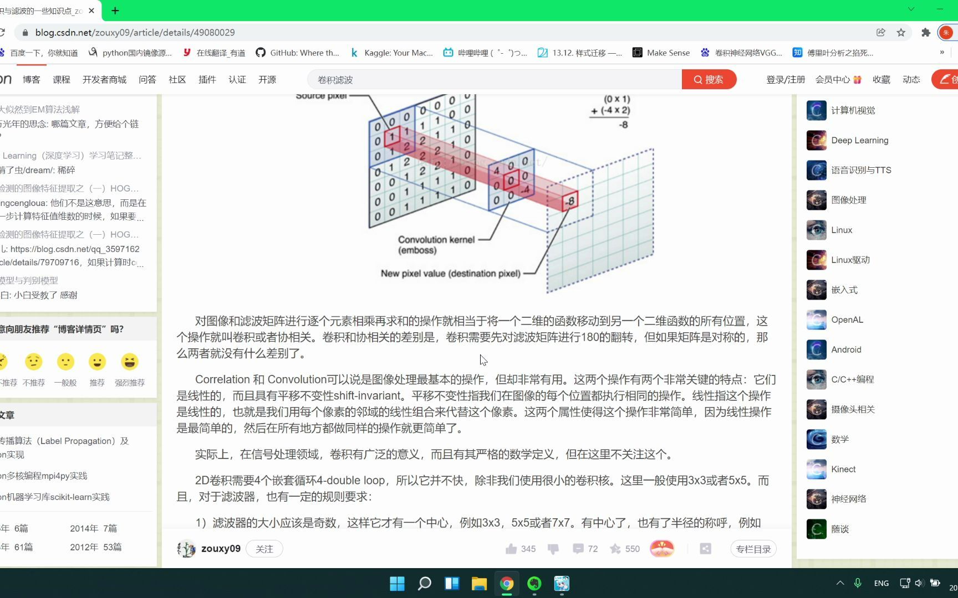Open the Chrome tab search dropdown arrow
This screenshot has height=598, width=958.
click(x=911, y=9)
